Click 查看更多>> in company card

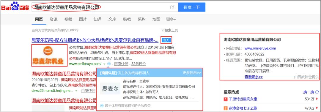(254, 77)
